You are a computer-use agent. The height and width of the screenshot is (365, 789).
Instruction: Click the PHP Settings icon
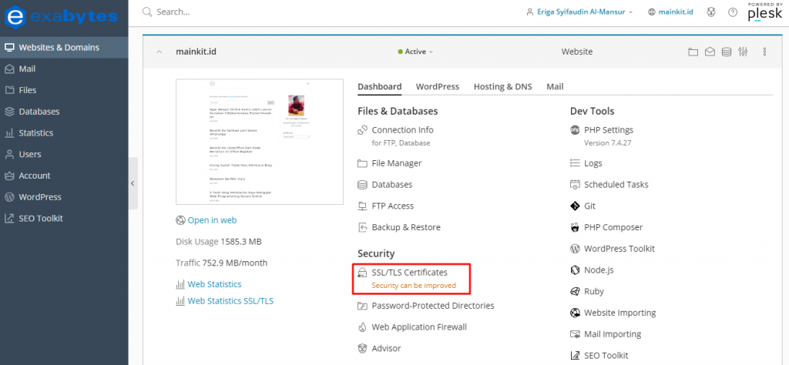pyautogui.click(x=575, y=130)
